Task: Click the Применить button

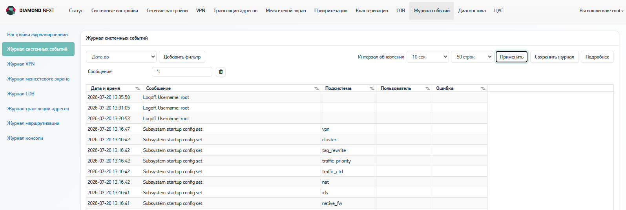Action: 512,57
